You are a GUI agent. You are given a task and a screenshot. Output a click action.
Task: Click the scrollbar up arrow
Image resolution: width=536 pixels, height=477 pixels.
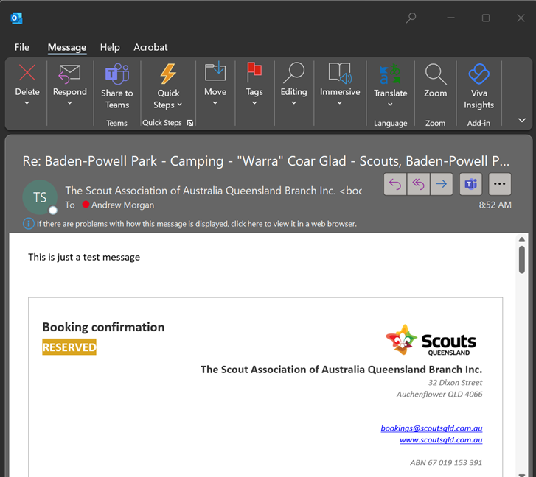coord(522,239)
